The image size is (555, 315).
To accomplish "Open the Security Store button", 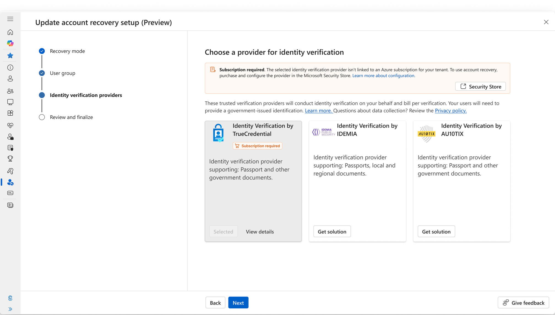I will coord(480,86).
